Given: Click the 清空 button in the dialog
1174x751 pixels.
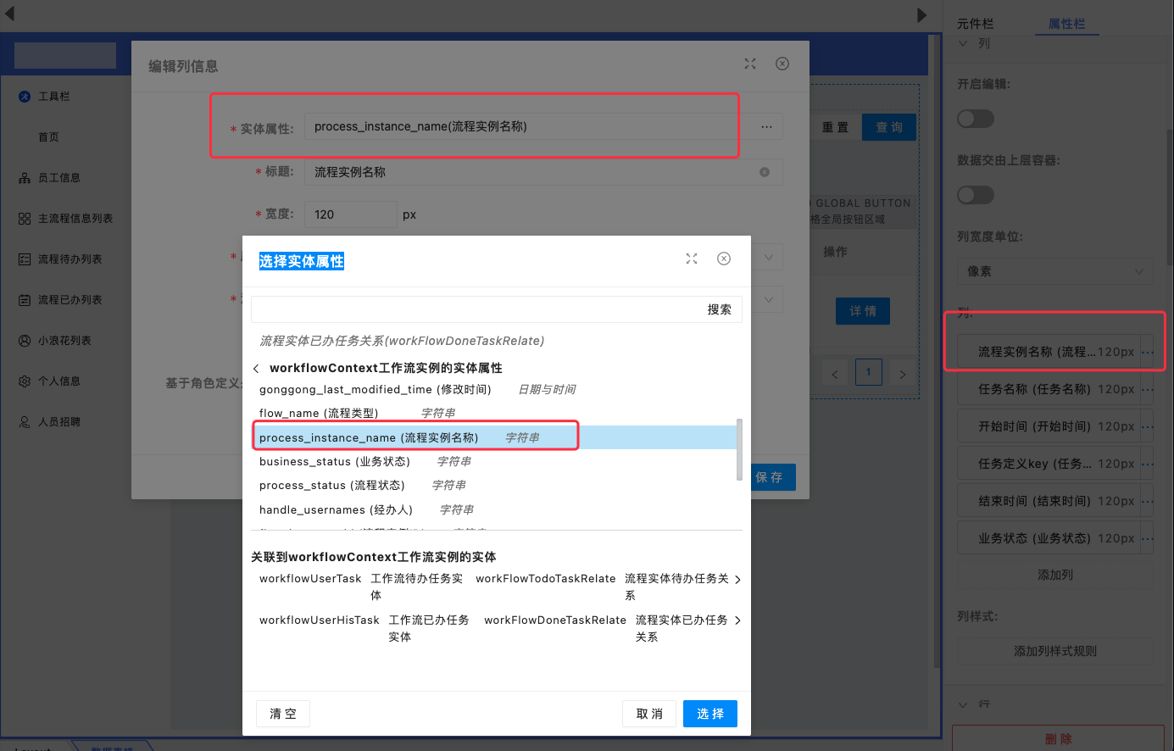Looking at the screenshot, I should [282, 714].
